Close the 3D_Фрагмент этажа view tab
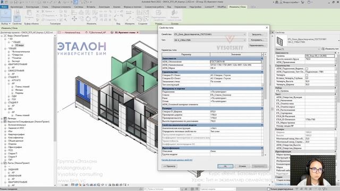 (x=138, y=32)
